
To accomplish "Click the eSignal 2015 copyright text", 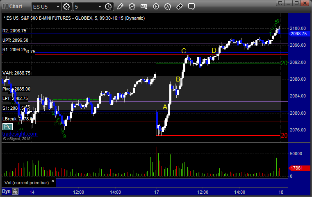I will pos(17,139).
